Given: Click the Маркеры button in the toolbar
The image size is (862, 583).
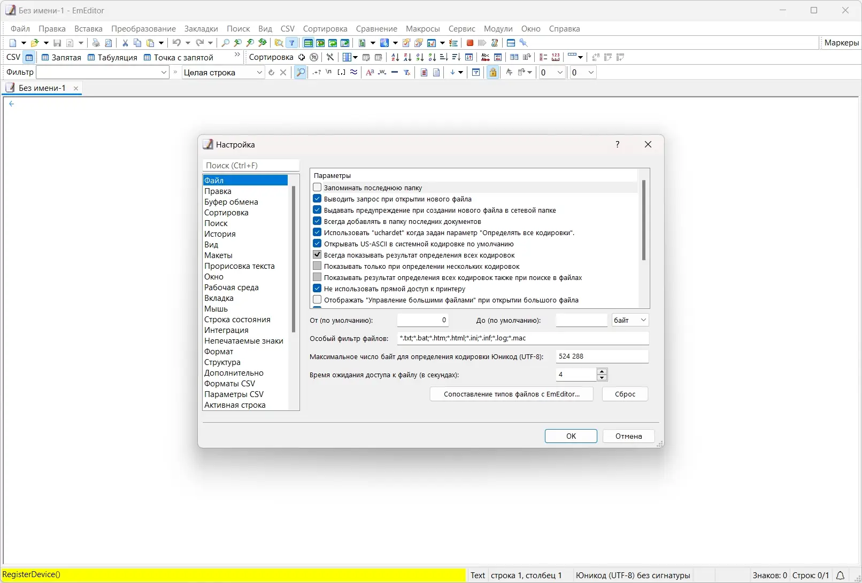Looking at the screenshot, I should coord(841,43).
